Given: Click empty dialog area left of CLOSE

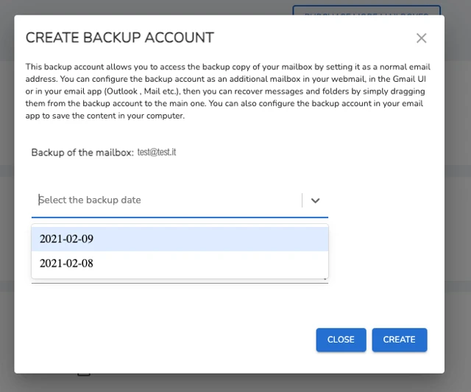Looking at the screenshot, I should tap(184, 340).
